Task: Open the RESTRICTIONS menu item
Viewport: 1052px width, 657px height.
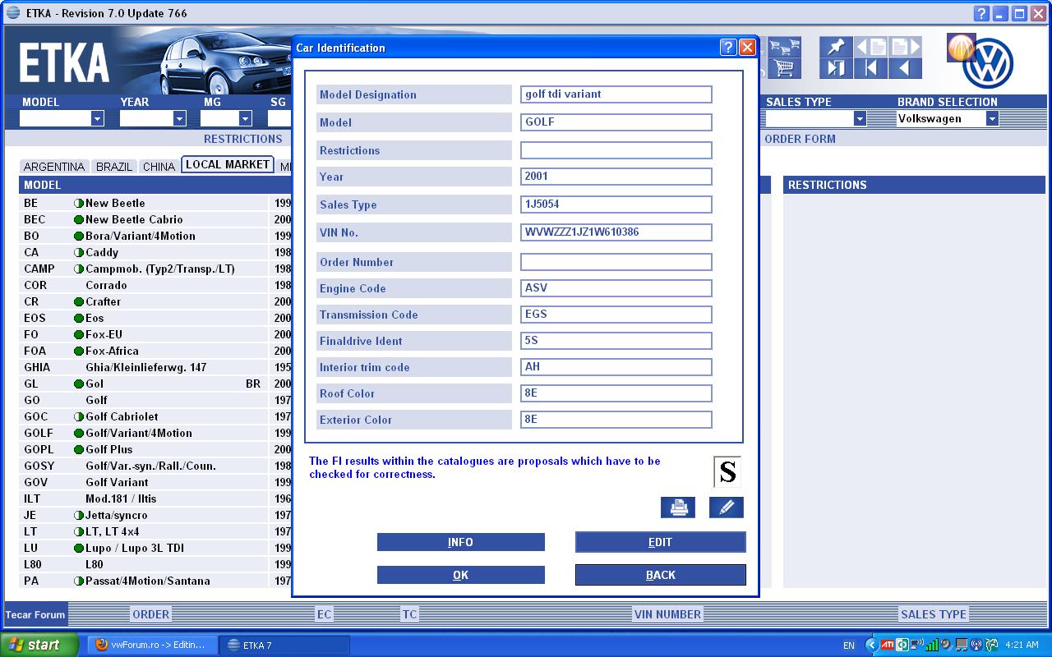Action: click(243, 139)
